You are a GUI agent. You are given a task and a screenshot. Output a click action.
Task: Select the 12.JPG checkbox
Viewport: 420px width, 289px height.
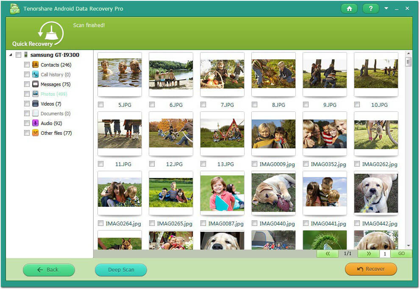152,164
